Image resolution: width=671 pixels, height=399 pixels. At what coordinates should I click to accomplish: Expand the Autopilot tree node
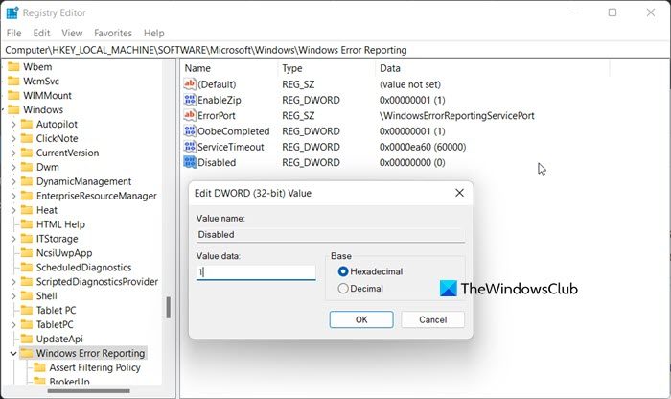point(13,124)
